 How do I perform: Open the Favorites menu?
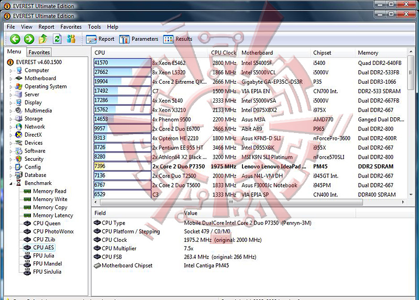pyautogui.click(x=71, y=27)
